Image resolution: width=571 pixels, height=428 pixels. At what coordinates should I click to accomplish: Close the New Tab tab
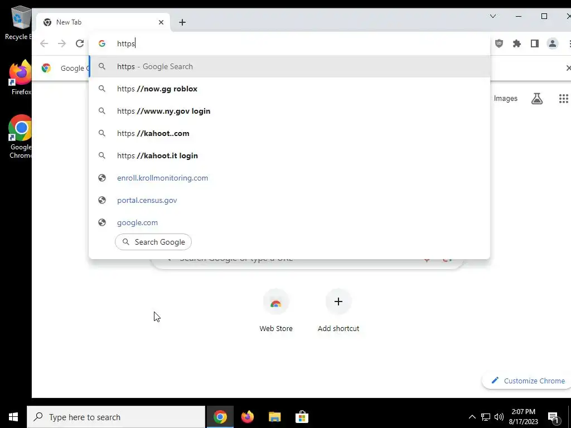(x=161, y=22)
